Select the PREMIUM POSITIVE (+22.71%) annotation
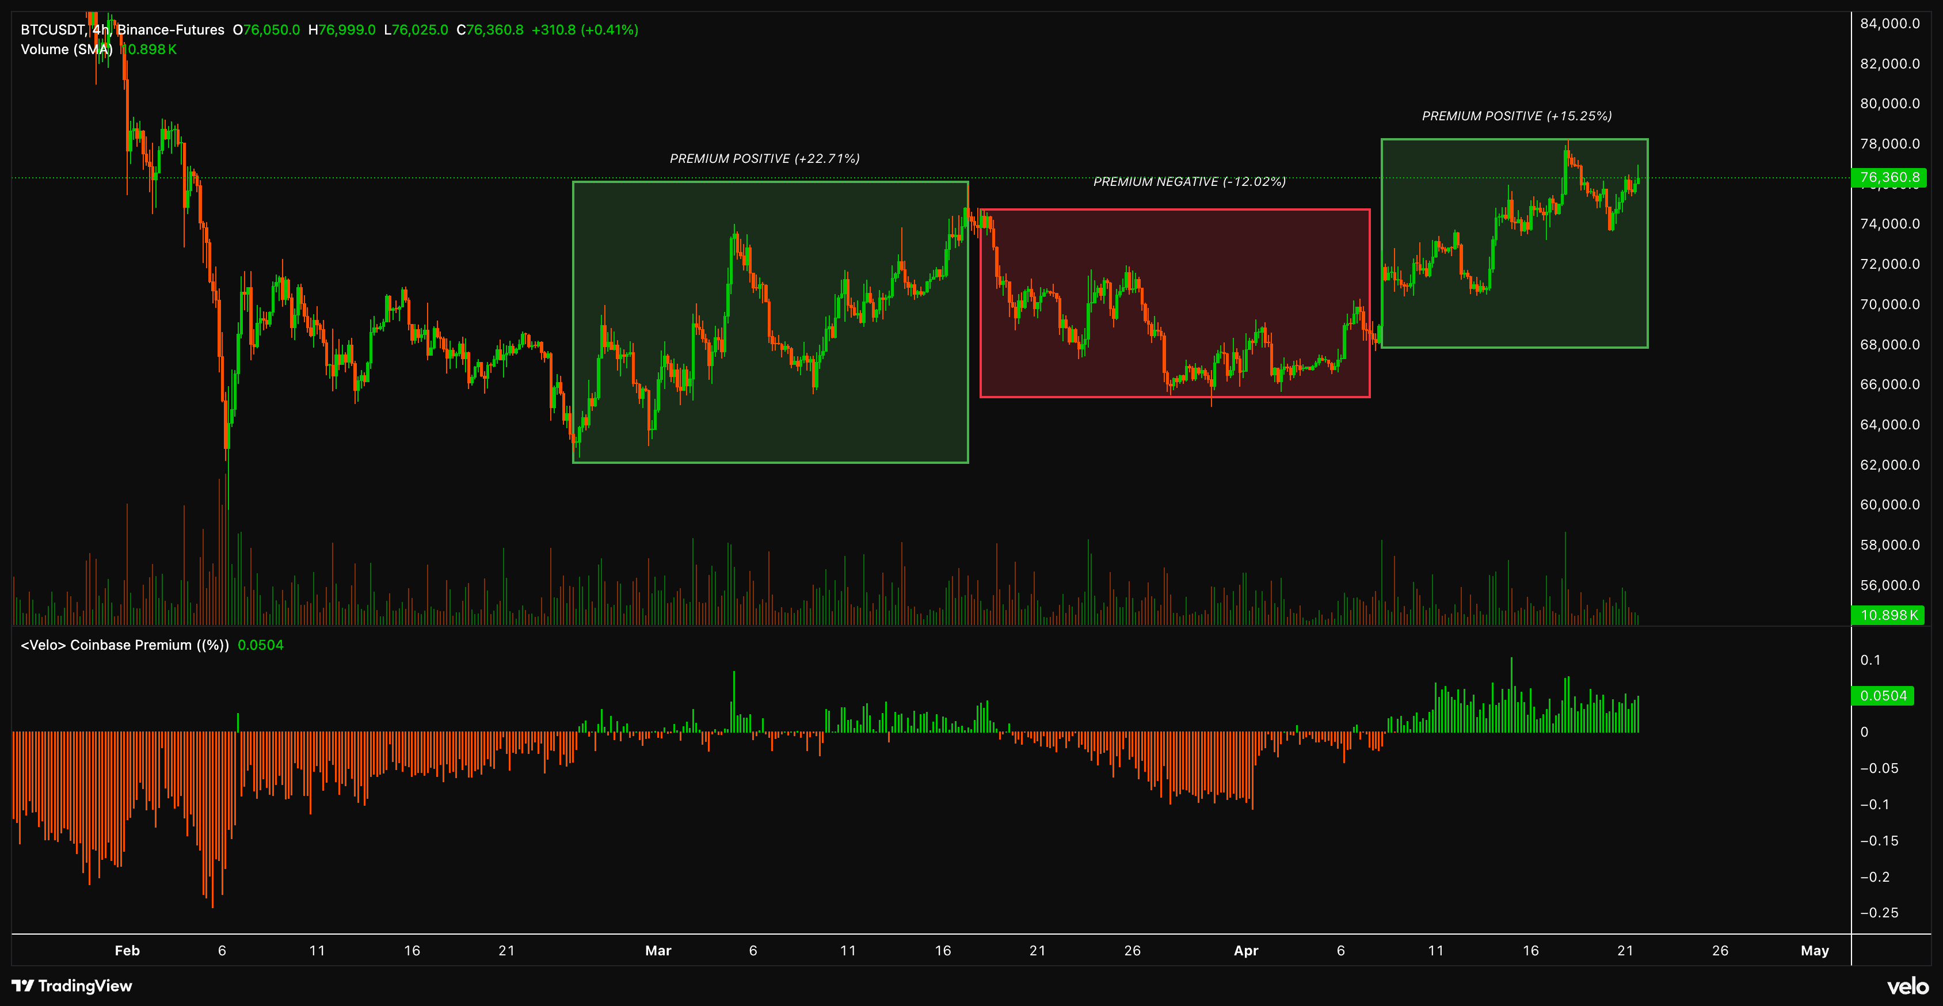 point(764,158)
